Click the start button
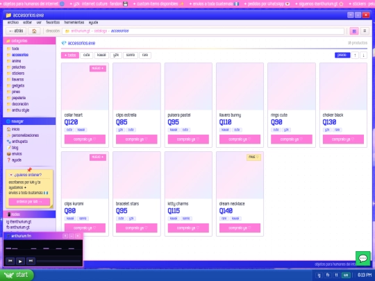Viewport: 375px width, 281px height. coord(16,275)
